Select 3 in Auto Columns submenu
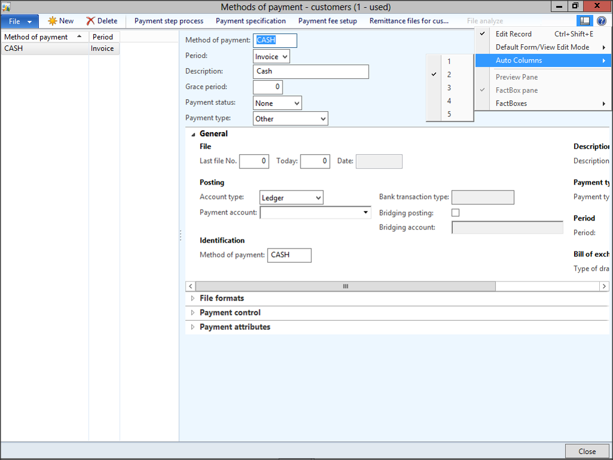Image resolution: width=613 pixels, height=460 pixels. pos(449,88)
